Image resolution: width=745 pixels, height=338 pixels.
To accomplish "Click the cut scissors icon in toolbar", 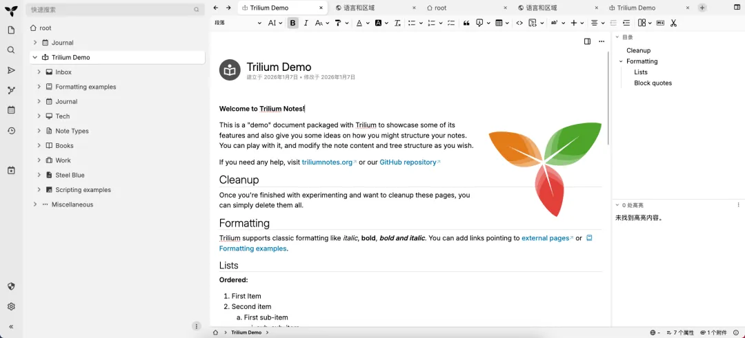I will point(673,23).
